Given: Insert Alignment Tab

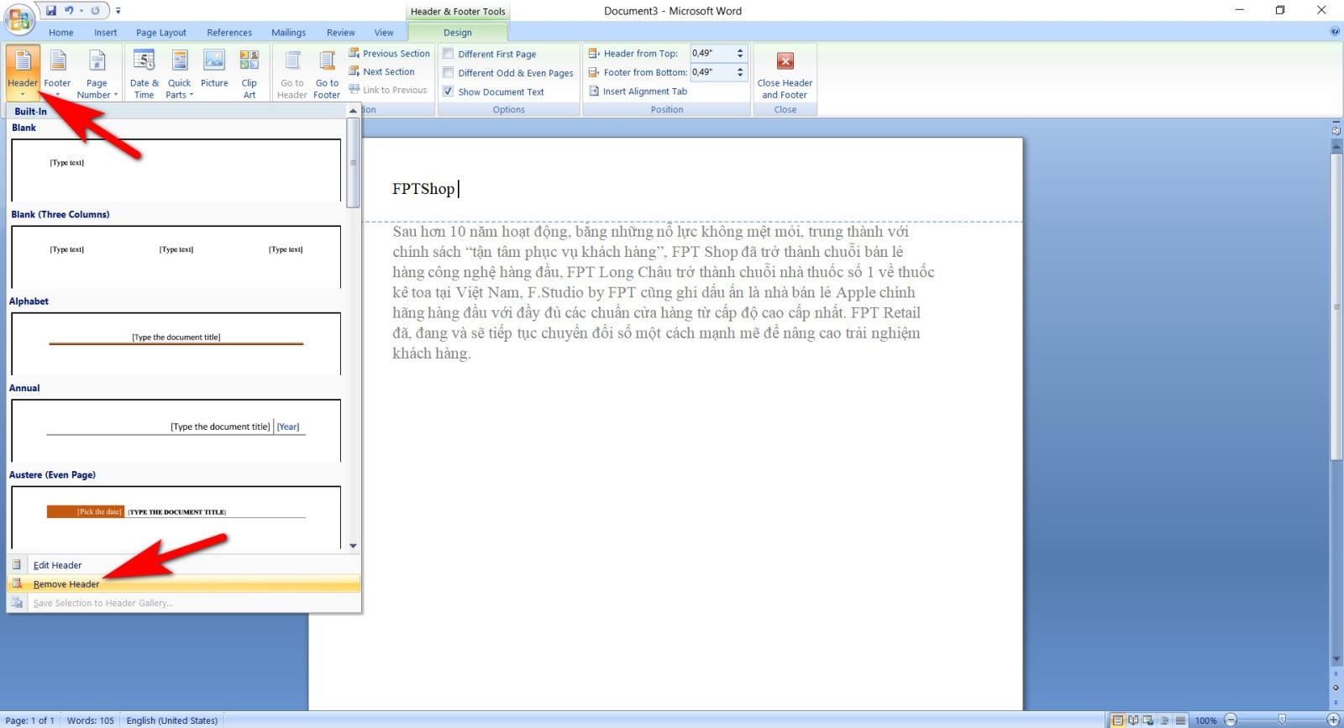Looking at the screenshot, I should pyautogui.click(x=638, y=92).
